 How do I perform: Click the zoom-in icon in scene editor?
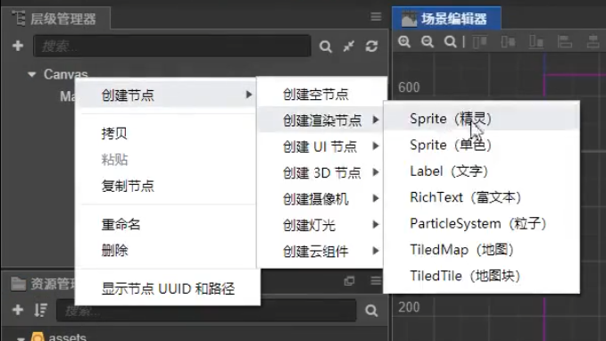point(404,41)
